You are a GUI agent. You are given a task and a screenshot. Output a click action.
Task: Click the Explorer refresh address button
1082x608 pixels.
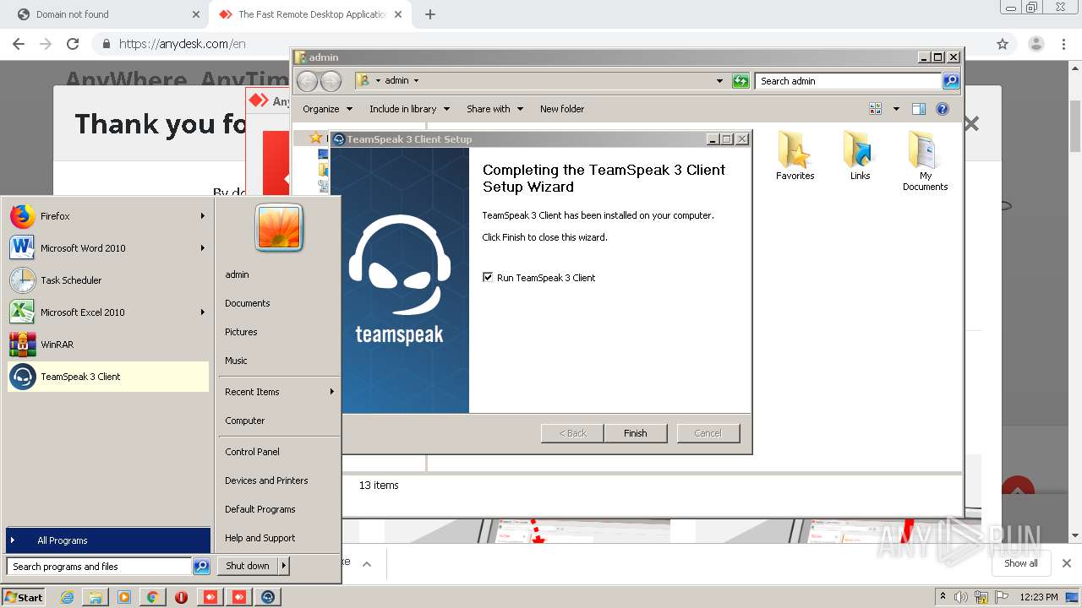[740, 81]
